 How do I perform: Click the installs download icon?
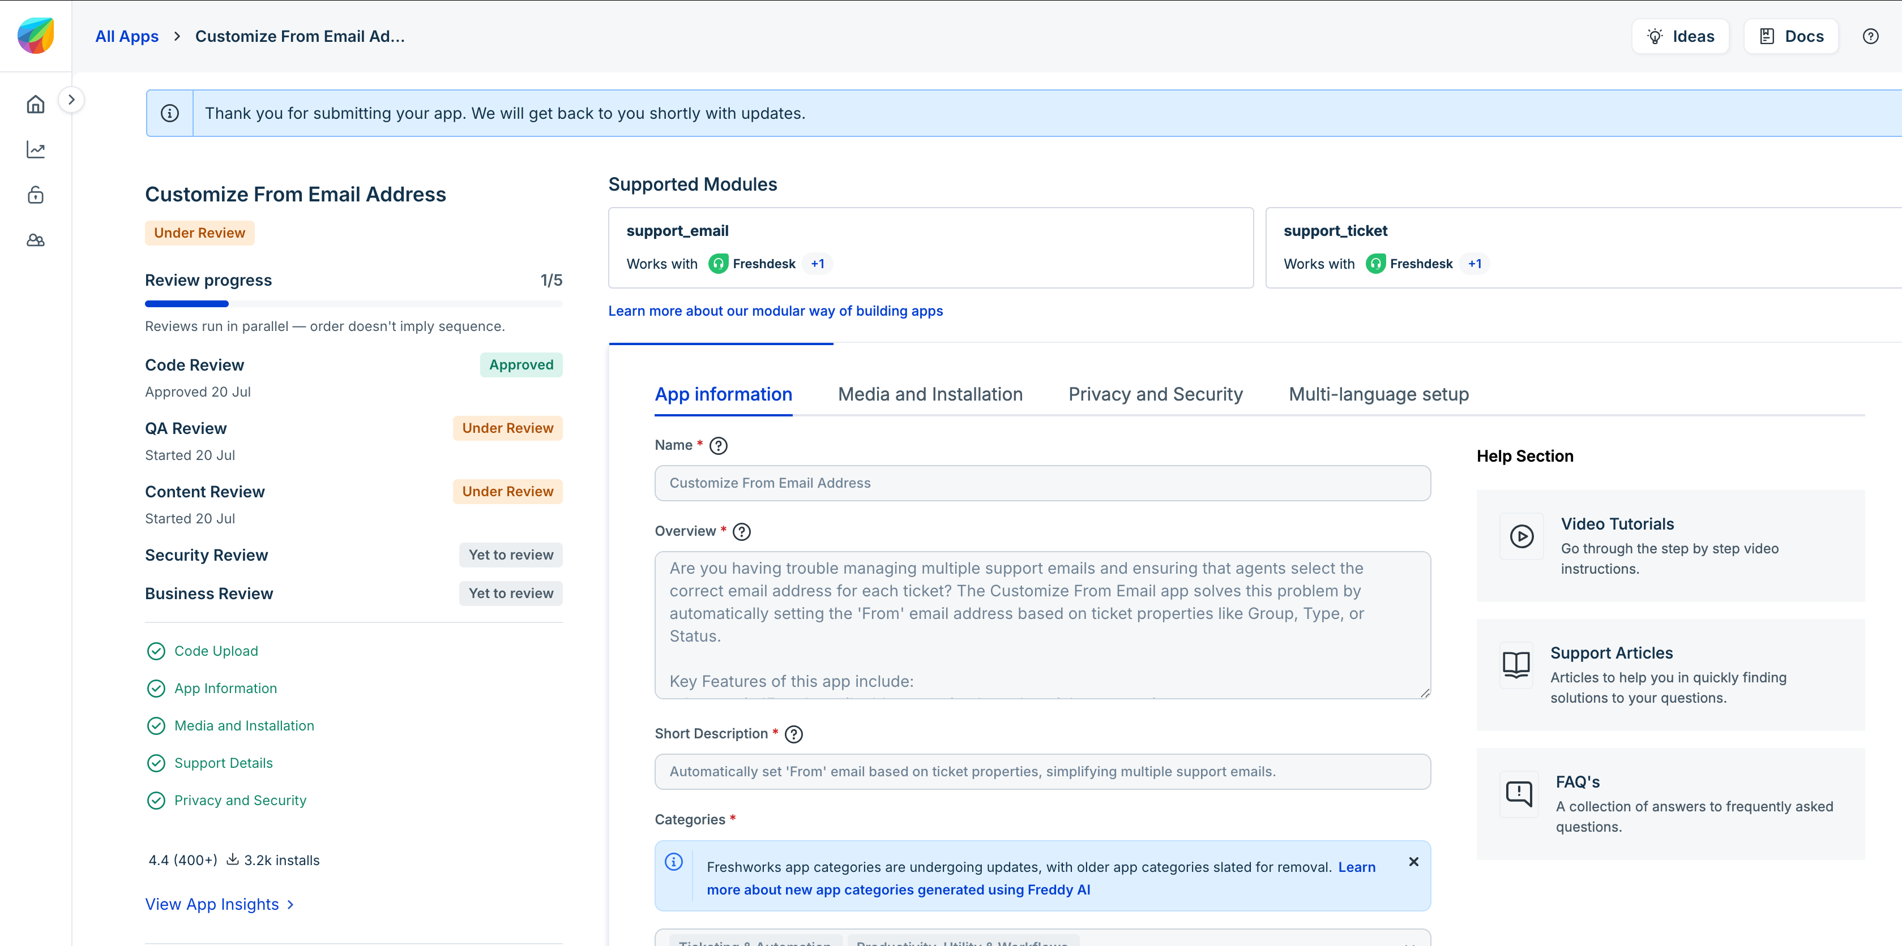pos(232,859)
